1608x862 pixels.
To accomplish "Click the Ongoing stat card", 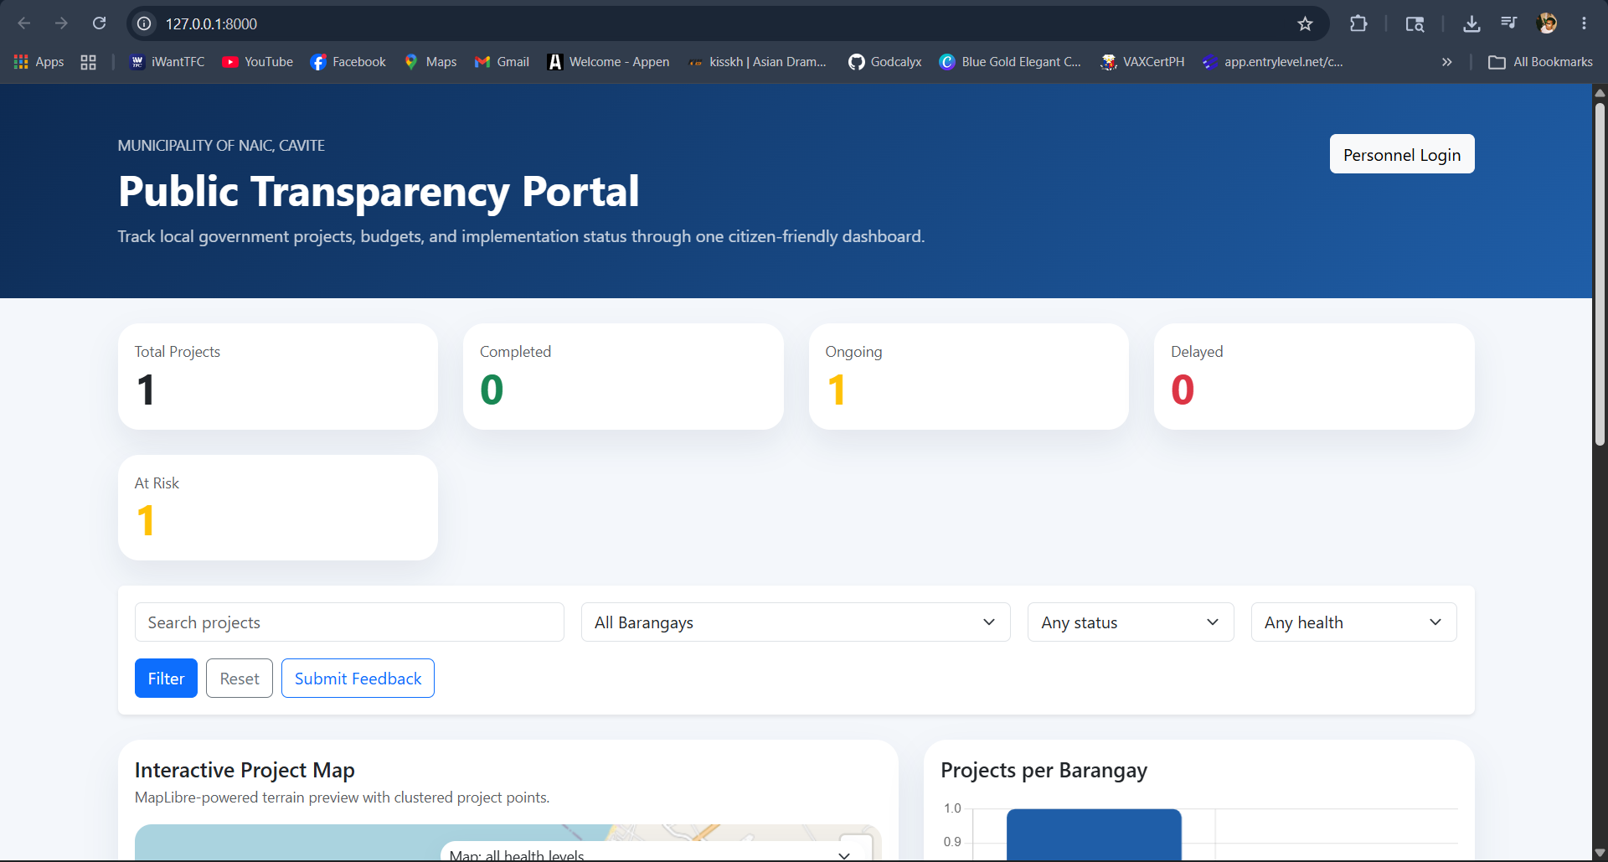I will click(969, 377).
